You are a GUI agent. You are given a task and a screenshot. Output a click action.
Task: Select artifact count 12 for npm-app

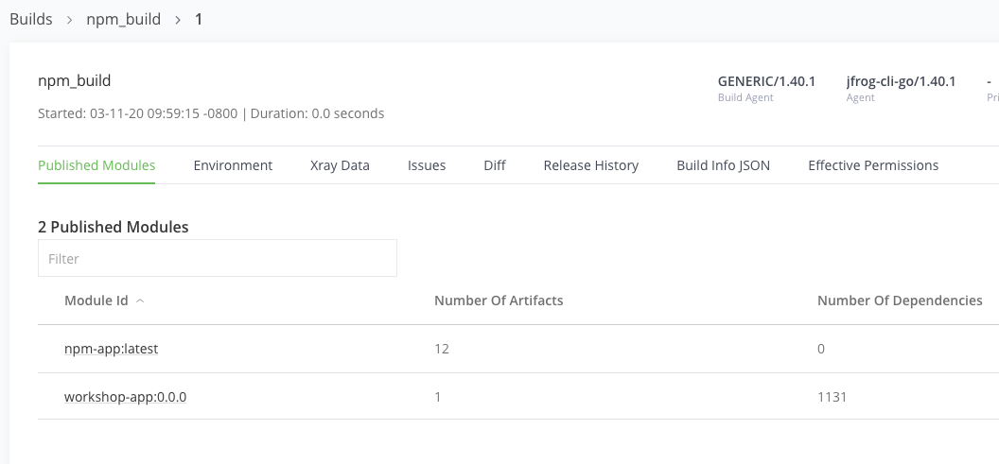coord(442,349)
